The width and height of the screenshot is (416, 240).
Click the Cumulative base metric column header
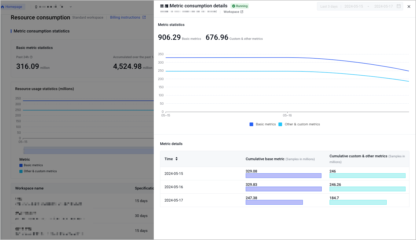pyautogui.click(x=280, y=159)
